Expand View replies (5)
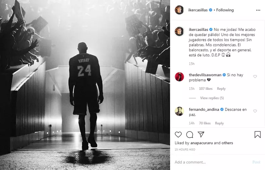265x170 pixels. [x=212, y=98]
